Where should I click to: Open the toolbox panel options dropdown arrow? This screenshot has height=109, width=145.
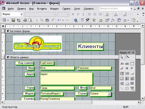pos(129,53)
